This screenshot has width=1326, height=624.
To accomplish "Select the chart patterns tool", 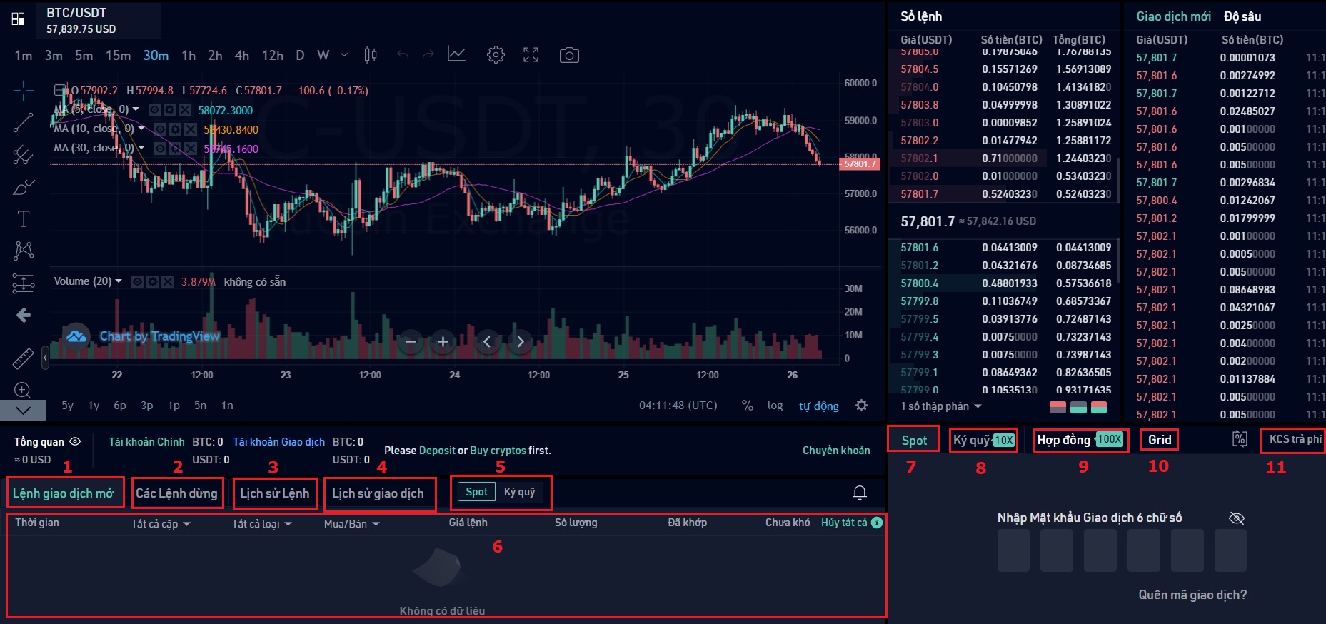I will [23, 250].
